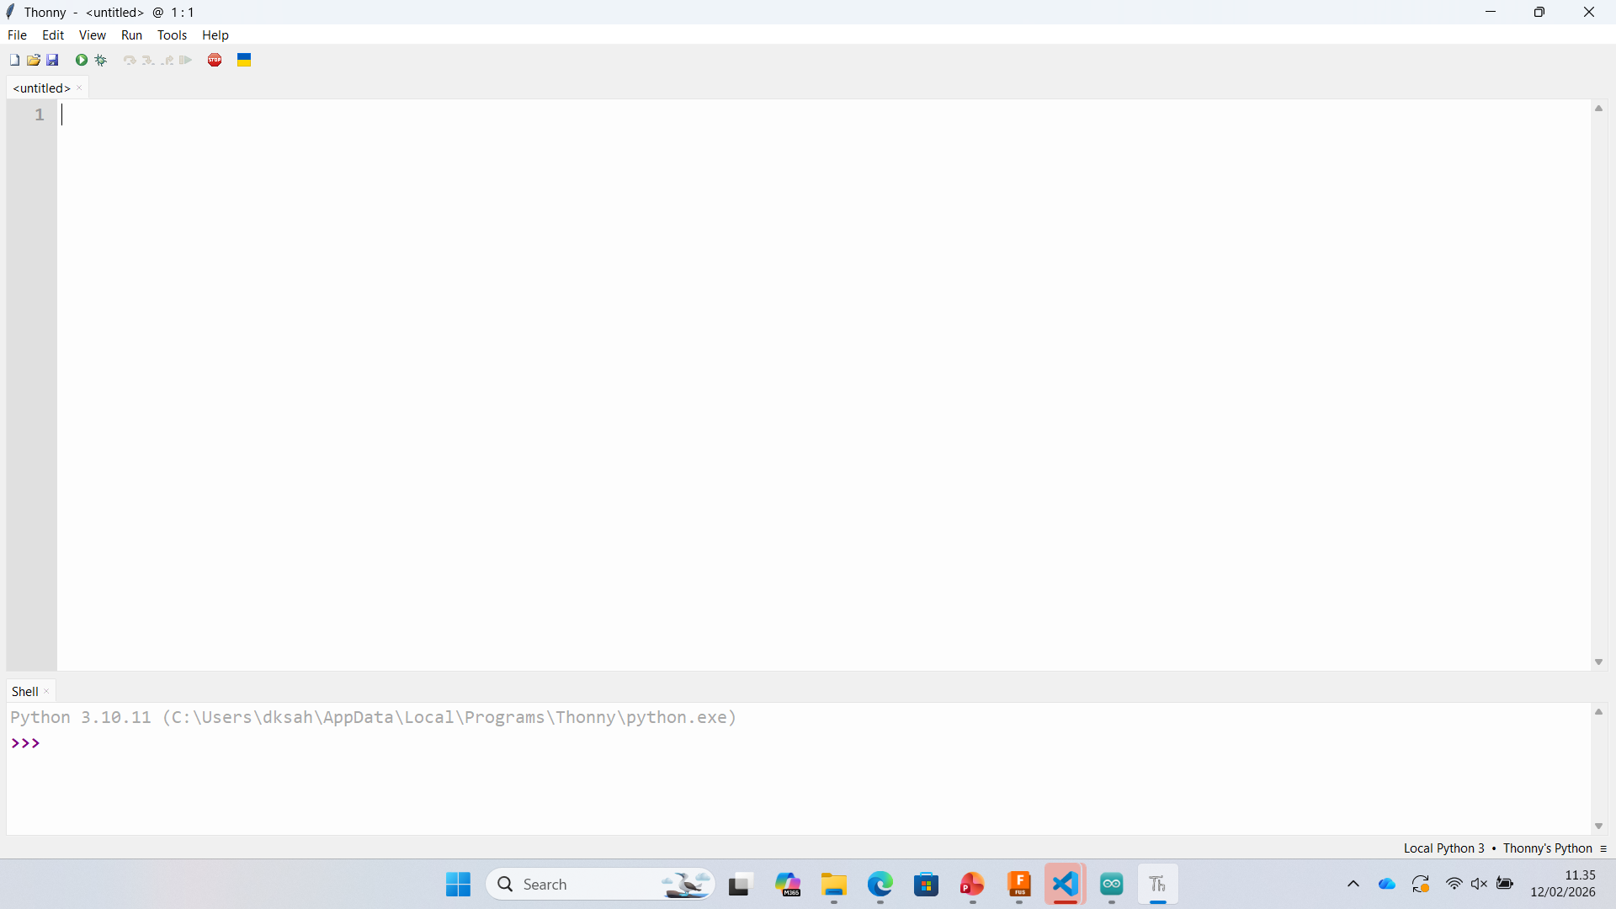
Task: Click the Ukraine flag support icon
Action: pos(244,60)
